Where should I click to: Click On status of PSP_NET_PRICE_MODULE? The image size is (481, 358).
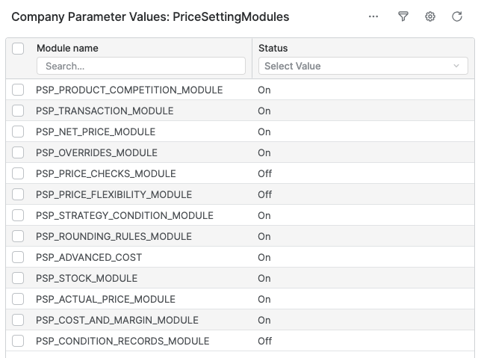264,132
